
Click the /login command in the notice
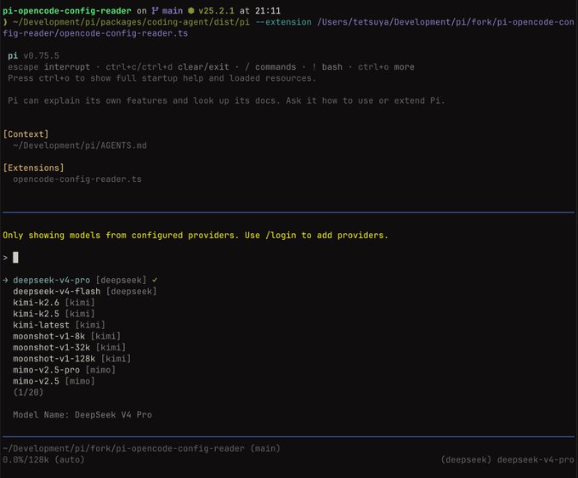[x=280, y=235]
